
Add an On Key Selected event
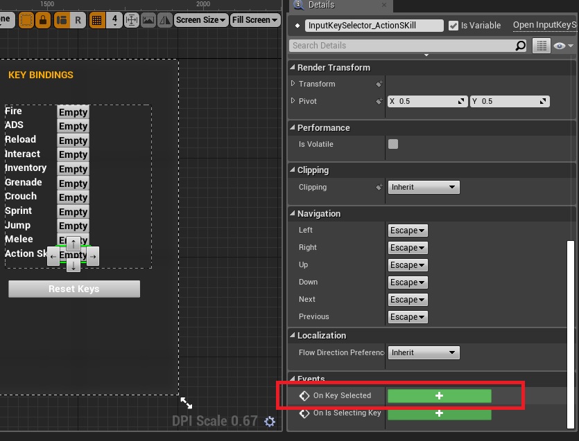pos(439,395)
